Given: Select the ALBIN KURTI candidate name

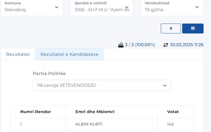Looking at the screenshot, I should point(89,124).
